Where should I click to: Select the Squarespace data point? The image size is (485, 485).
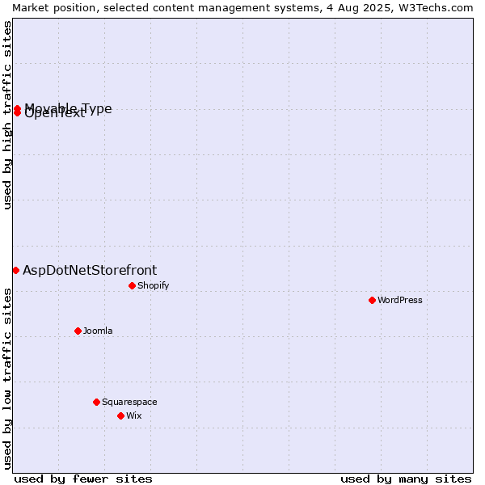(96, 402)
